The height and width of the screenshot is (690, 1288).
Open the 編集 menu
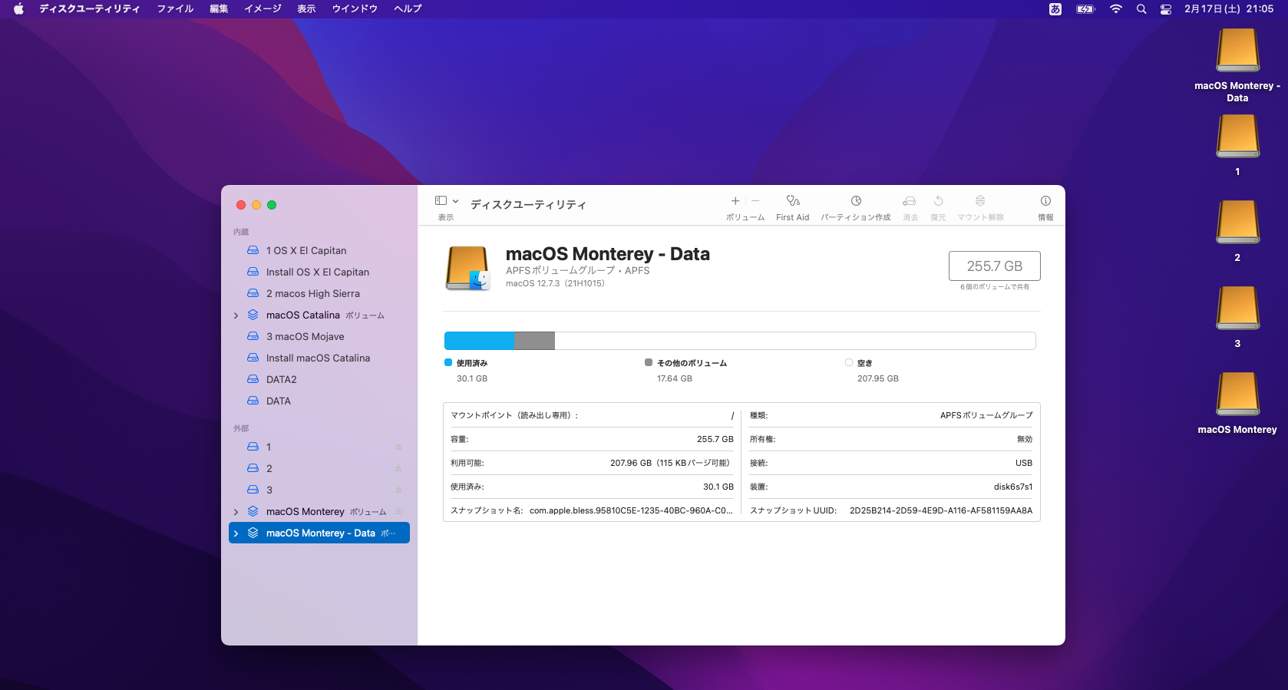219,9
